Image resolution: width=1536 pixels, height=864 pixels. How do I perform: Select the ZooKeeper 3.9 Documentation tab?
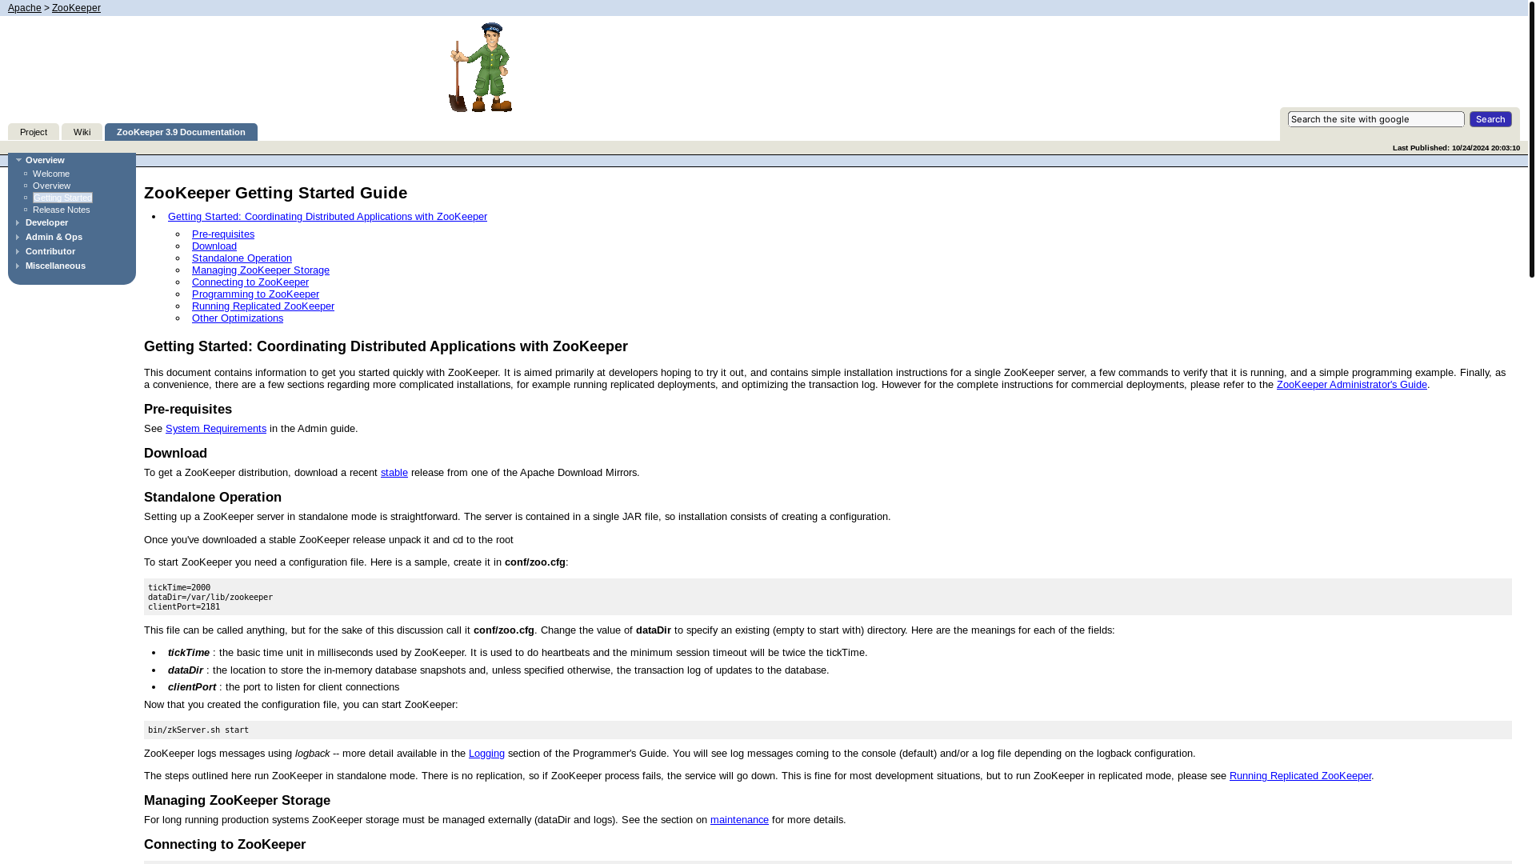click(x=181, y=132)
